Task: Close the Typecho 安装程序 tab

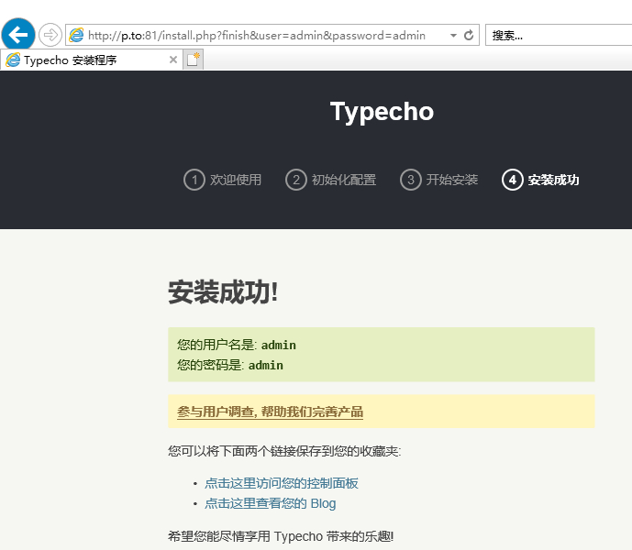Action: (x=173, y=60)
